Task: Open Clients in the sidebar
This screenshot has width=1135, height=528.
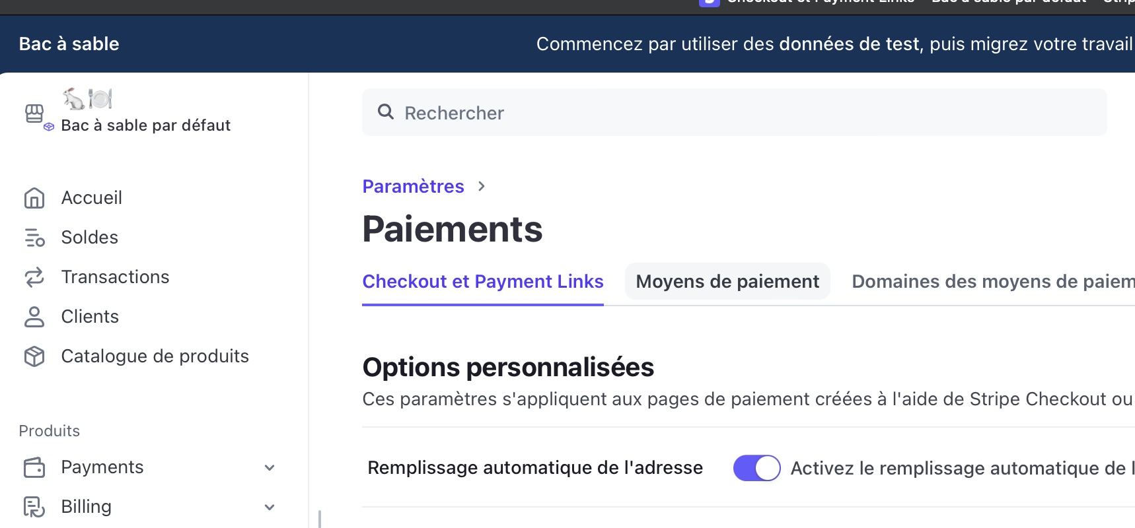Action: (91, 317)
